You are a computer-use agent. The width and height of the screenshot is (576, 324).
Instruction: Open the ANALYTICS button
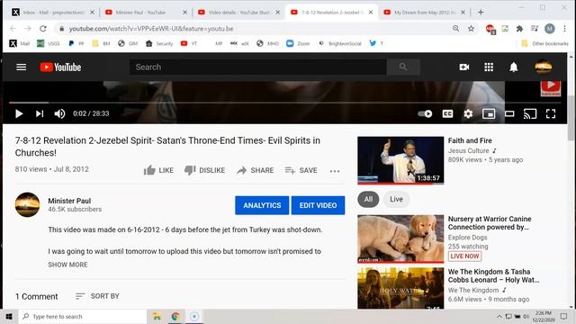coord(262,205)
